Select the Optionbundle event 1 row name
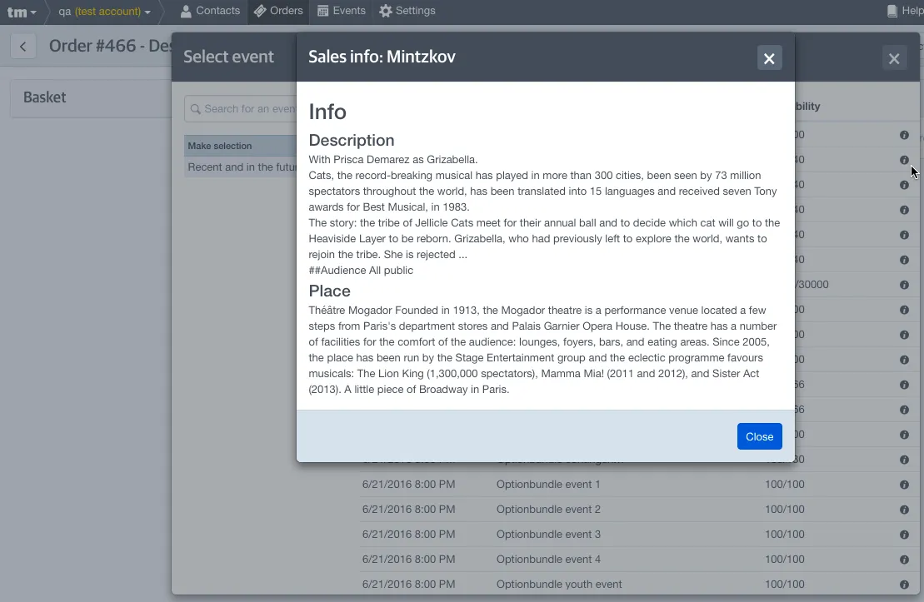 pyautogui.click(x=548, y=485)
